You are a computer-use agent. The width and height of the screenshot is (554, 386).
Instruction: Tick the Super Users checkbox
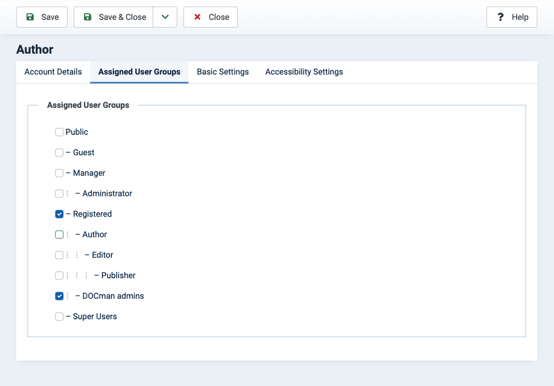[59, 316]
